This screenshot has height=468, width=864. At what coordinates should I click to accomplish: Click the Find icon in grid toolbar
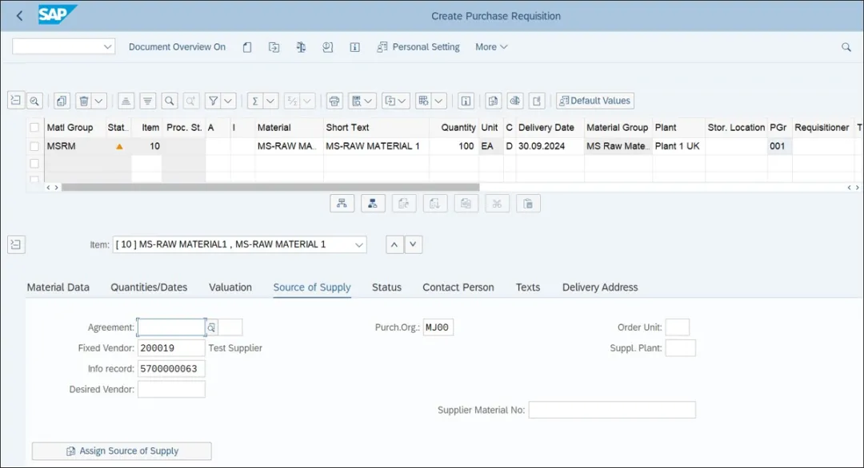169,101
